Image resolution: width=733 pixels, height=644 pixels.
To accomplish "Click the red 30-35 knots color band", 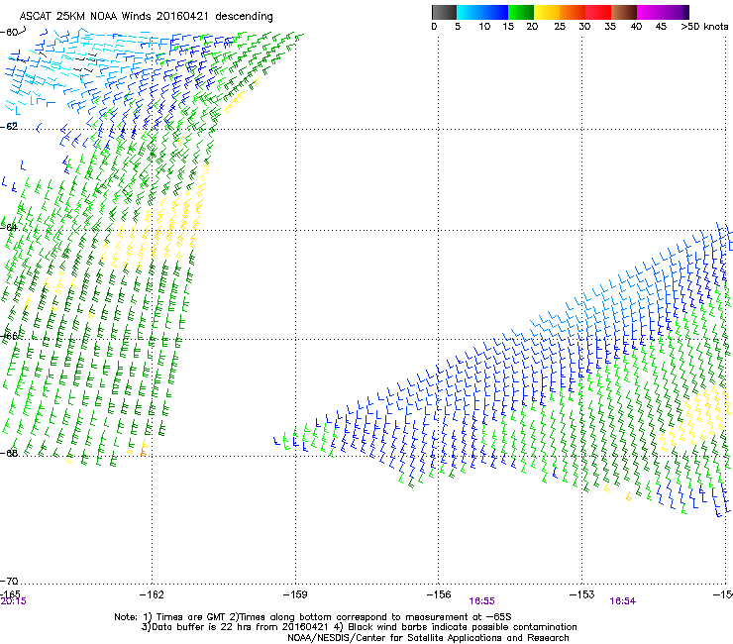I will [x=598, y=12].
